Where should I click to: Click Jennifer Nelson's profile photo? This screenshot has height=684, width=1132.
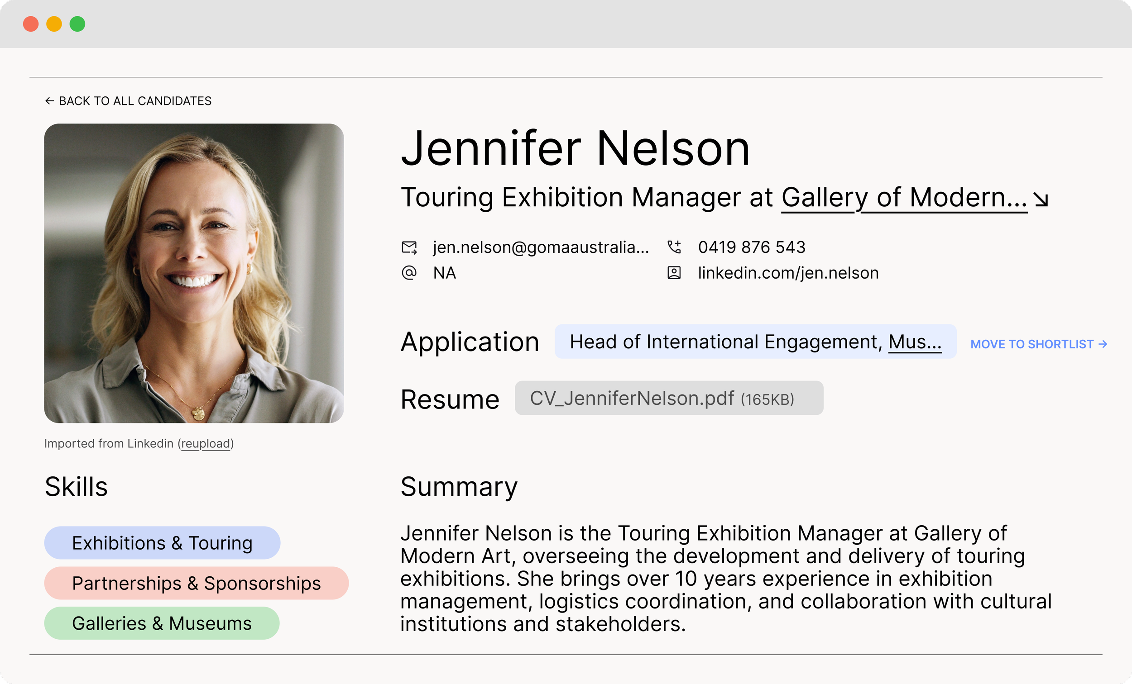click(x=194, y=273)
